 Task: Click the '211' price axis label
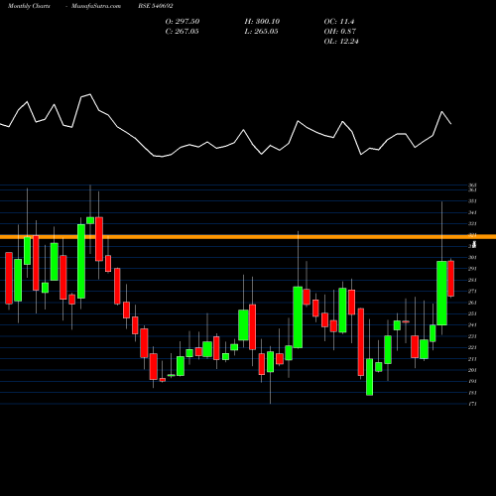click(472, 359)
